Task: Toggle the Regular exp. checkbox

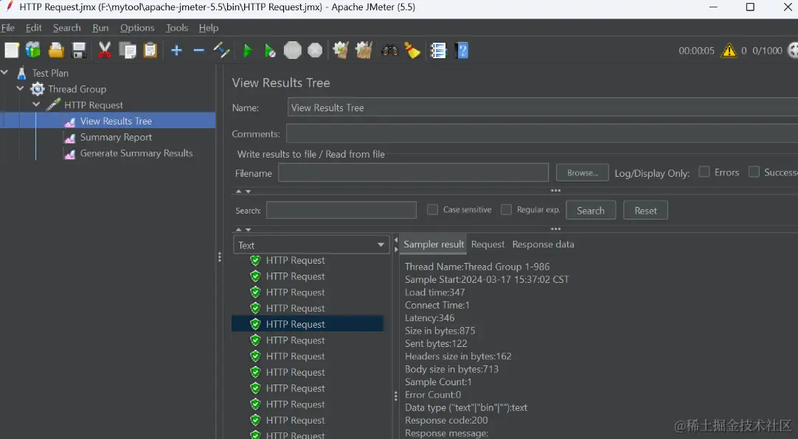Action: pyautogui.click(x=506, y=209)
